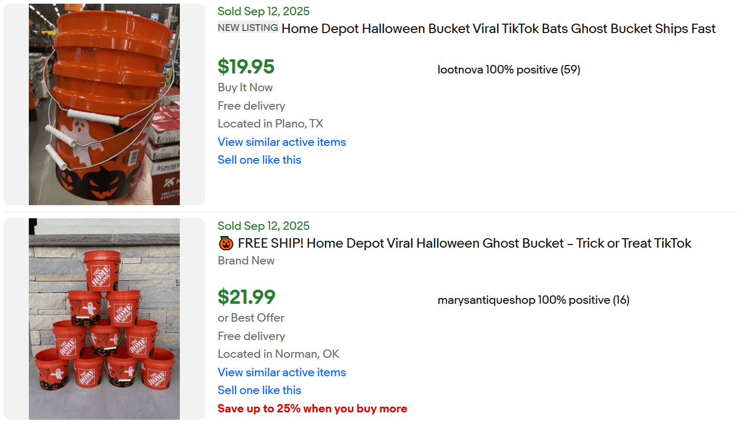
Task: Click View similar active items for the $19.95 listing
Action: pos(282,142)
